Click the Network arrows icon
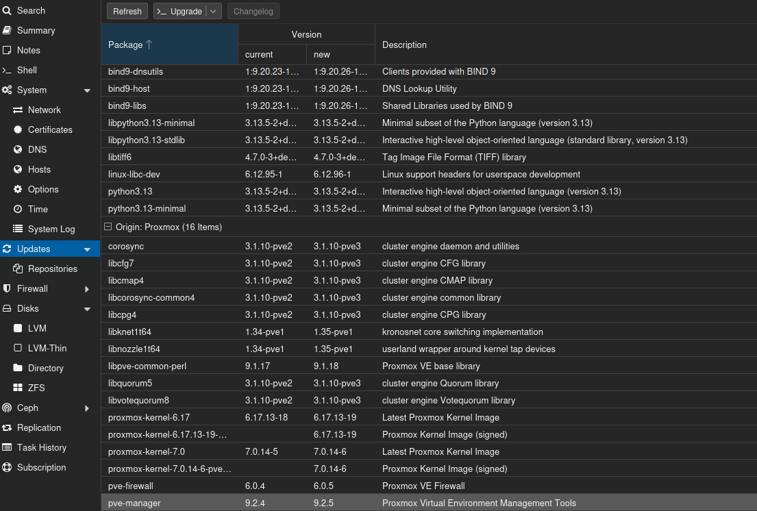The height and width of the screenshot is (511, 757). pyautogui.click(x=18, y=110)
